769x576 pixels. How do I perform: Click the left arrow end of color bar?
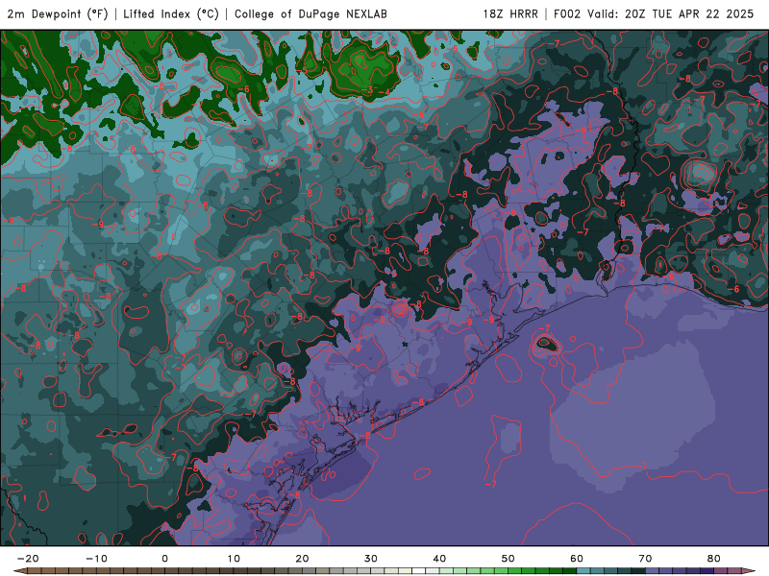(19, 570)
